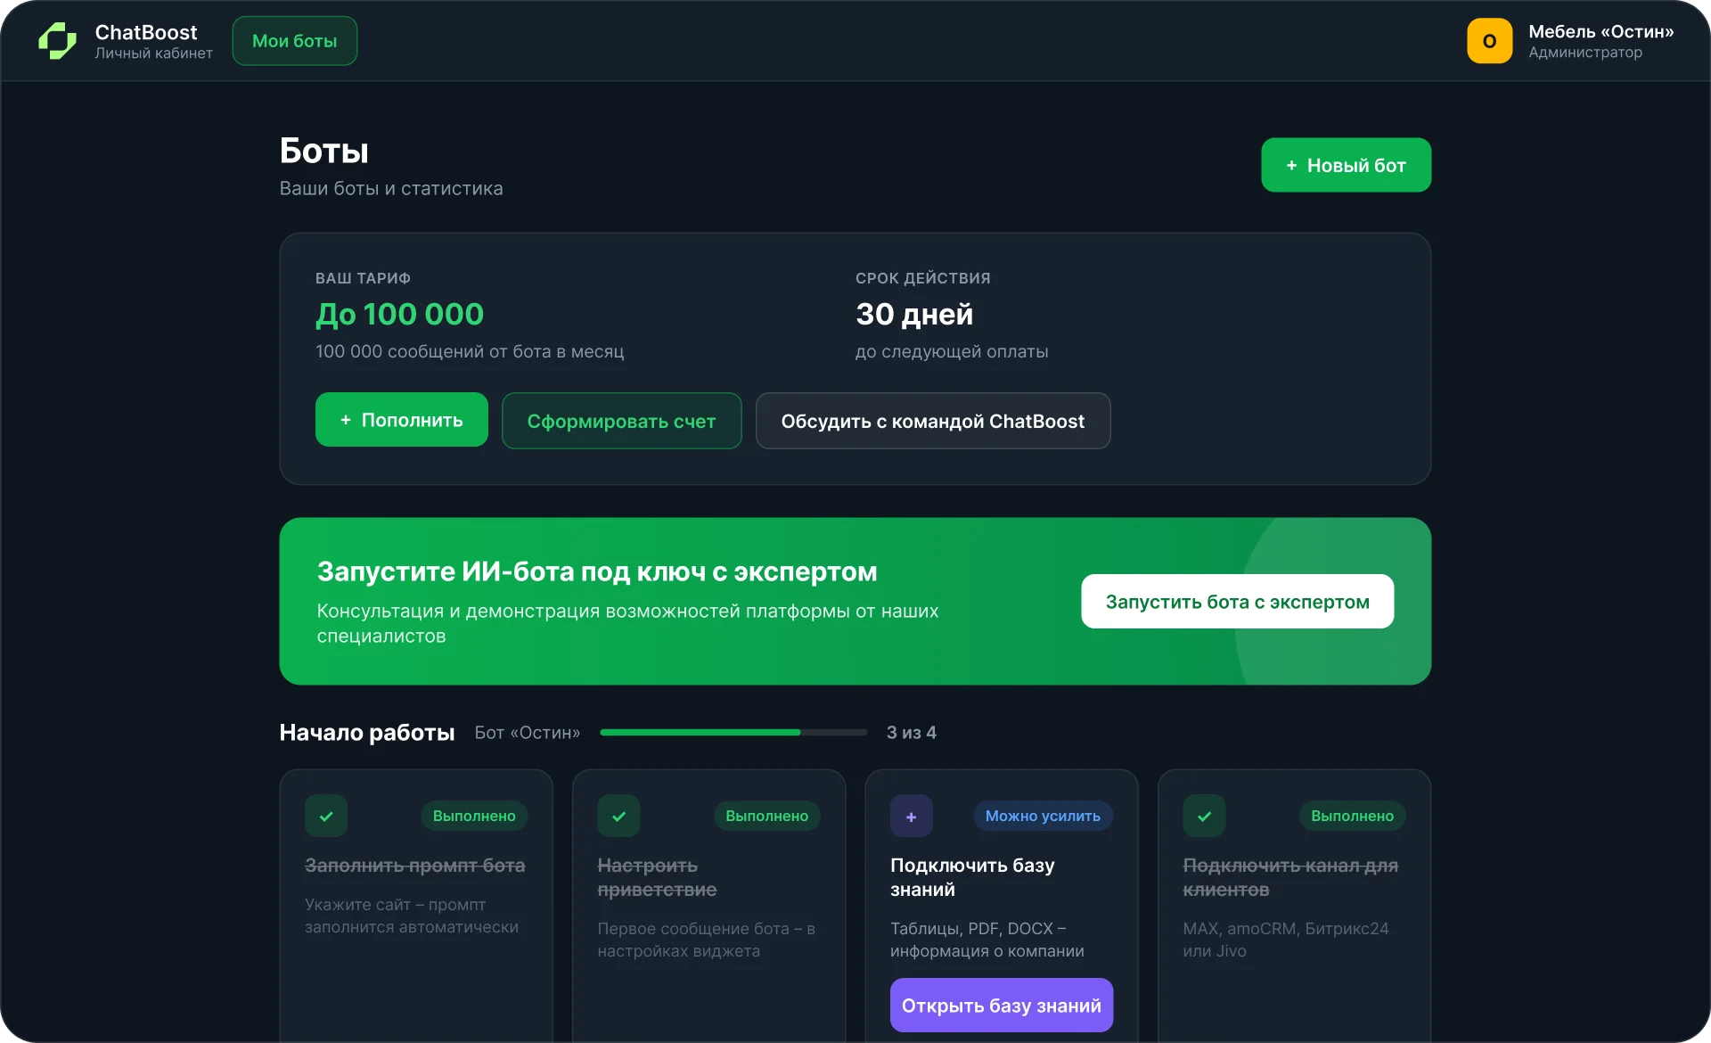The height and width of the screenshot is (1043, 1711).
Task: Click Сформировать счет button
Action: (621, 421)
